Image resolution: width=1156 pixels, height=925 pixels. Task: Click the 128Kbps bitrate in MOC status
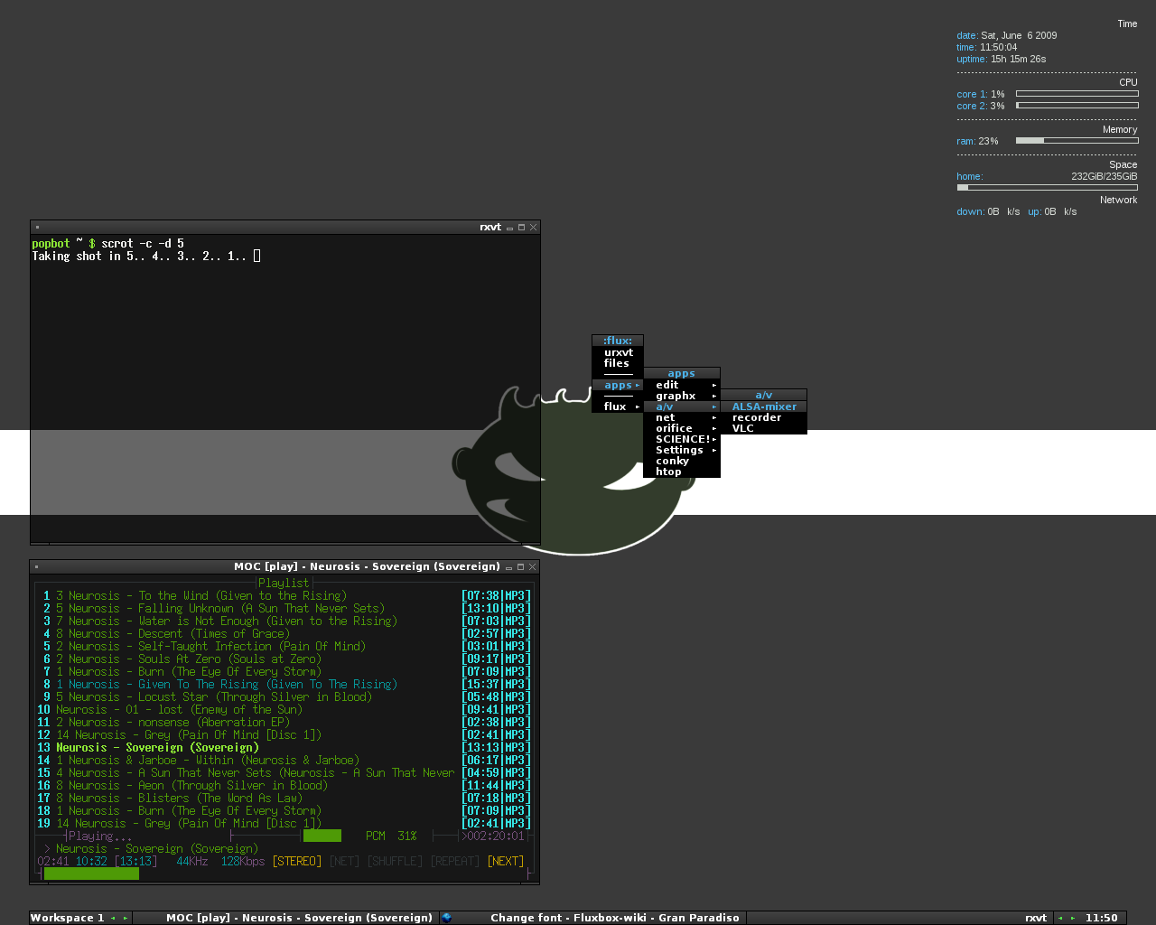243,861
